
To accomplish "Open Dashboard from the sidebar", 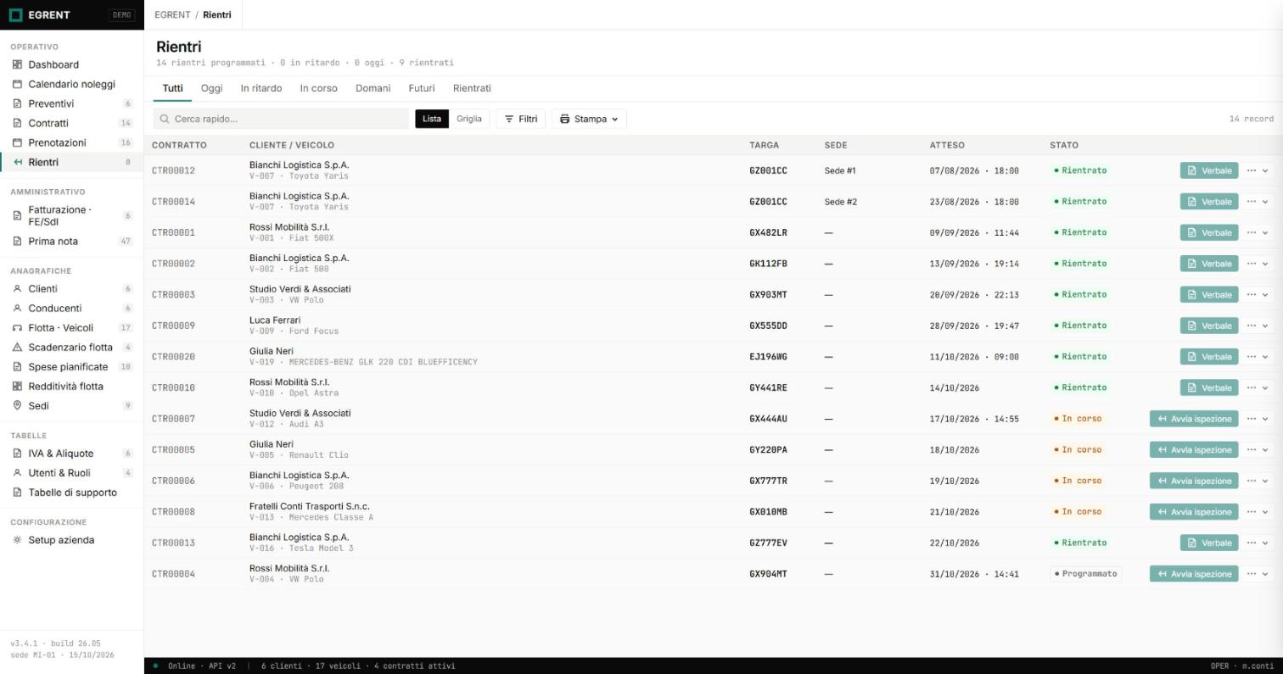I will click(71, 64).
